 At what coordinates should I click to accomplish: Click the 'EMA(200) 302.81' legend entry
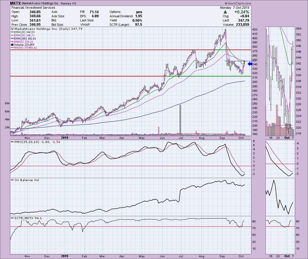tap(23, 38)
